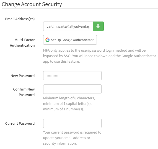Focus the caitlin.waits email address field
This screenshot has height=149, width=158.
point(68,26)
